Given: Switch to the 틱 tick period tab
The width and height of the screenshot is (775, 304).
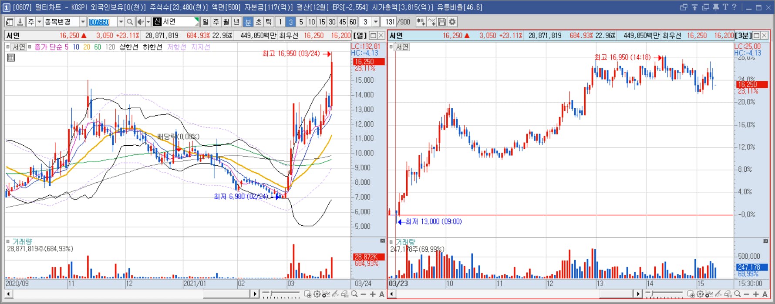Looking at the screenshot, I should 269,22.
